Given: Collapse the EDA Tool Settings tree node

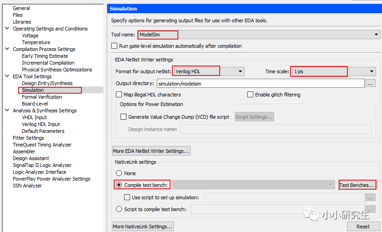Looking at the screenshot, I should [7, 76].
